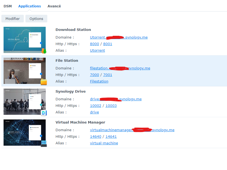Open Synology Drive HTTP port 10002
This screenshot has width=227, height=170.
pos(95,105)
